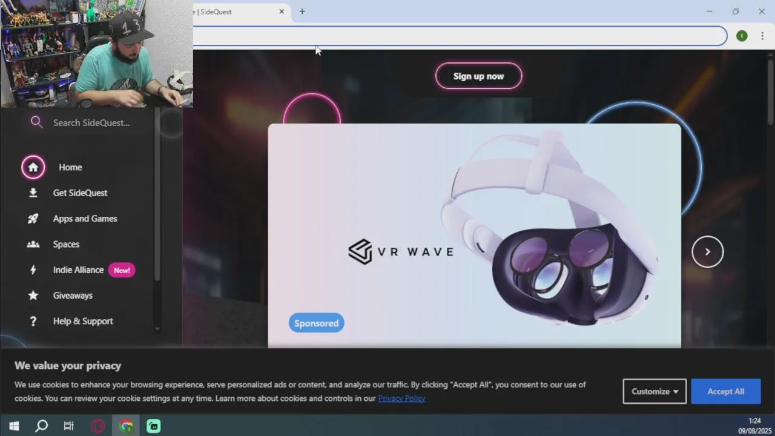Click the New! badge beside Indie Alliance
This screenshot has height=436, width=775.
point(122,270)
